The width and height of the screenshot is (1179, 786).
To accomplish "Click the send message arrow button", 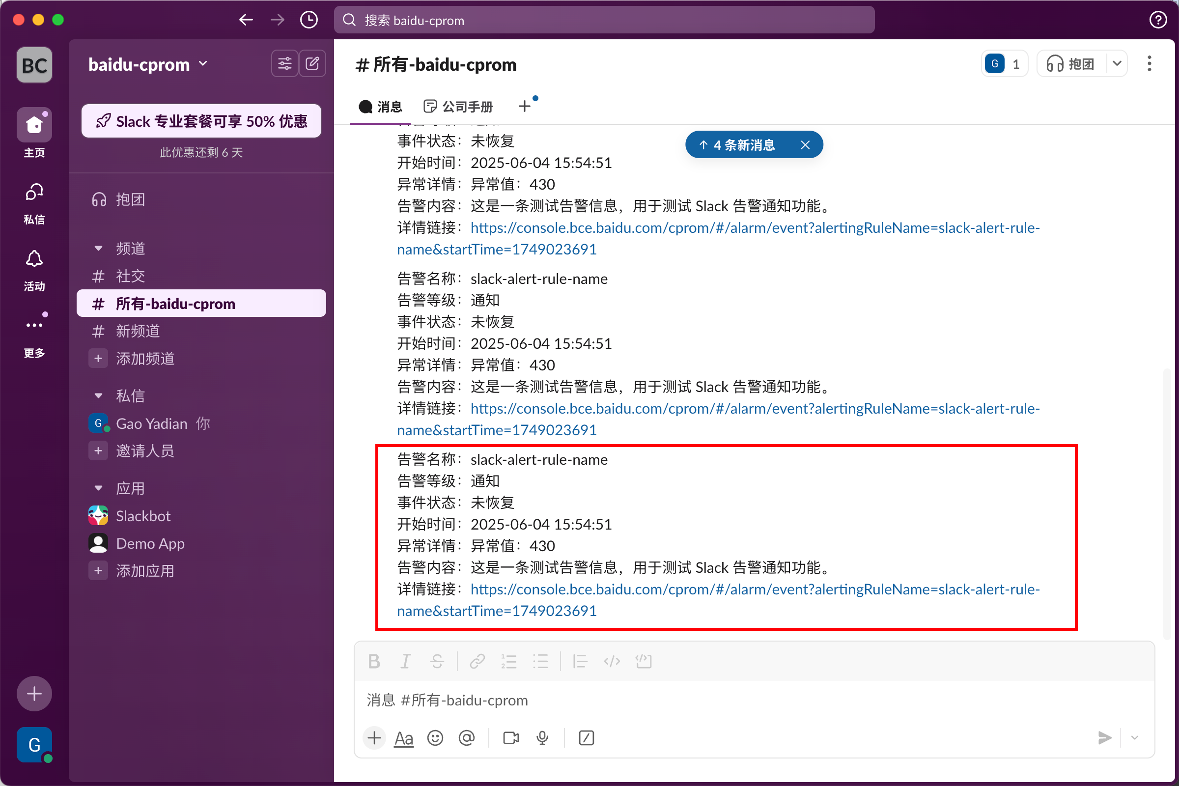I will (1104, 738).
